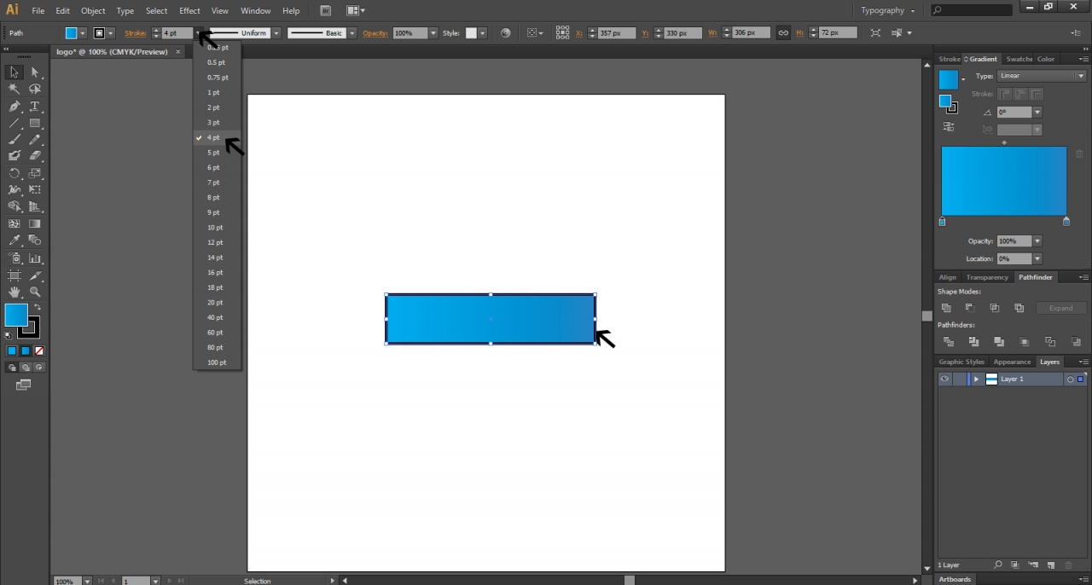Select the Rotate tool

[x=15, y=173]
